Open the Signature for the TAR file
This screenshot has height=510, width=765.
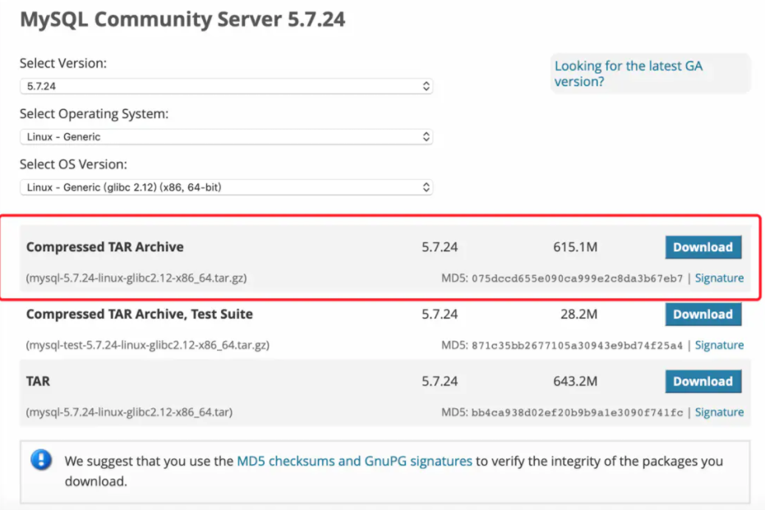(x=719, y=411)
